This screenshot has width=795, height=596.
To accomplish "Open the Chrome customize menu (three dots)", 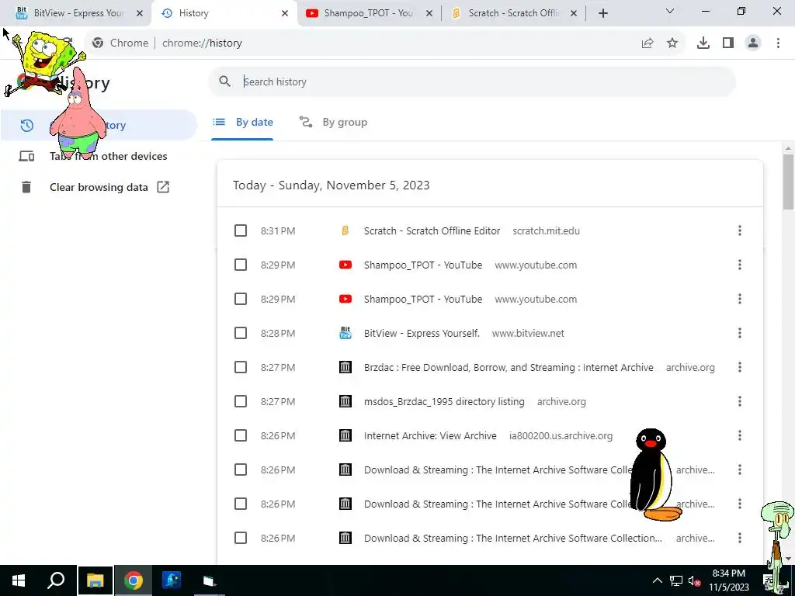I will 778,43.
